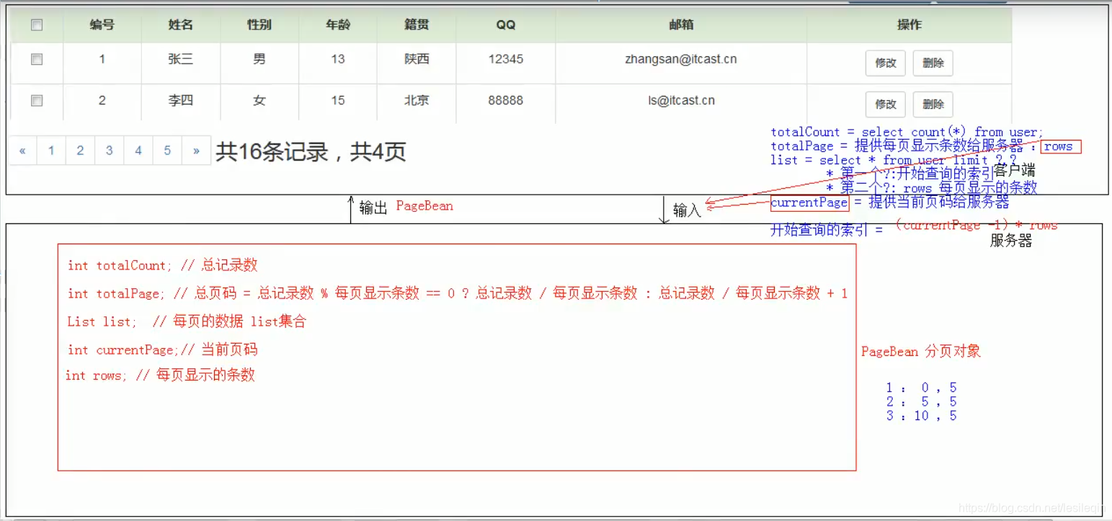Check the select-all checkbox in table header
The height and width of the screenshot is (521, 1112).
click(x=37, y=25)
